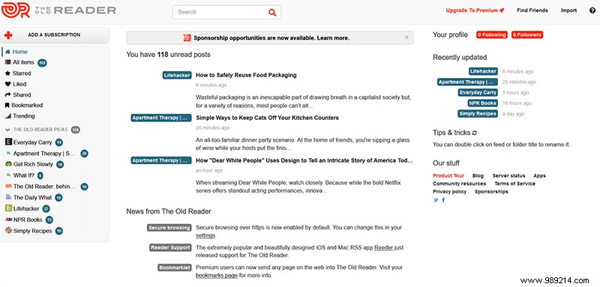Click the bookmarks page link
The width and height of the screenshot is (600, 287).
[217, 275]
